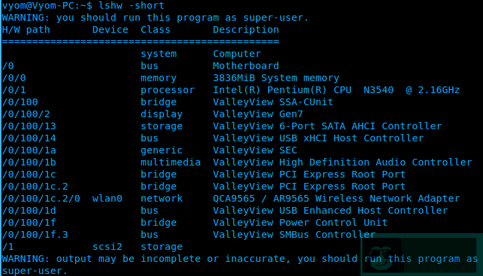Click the vyom@Vyom-PC shell prompt

click(x=47, y=5)
